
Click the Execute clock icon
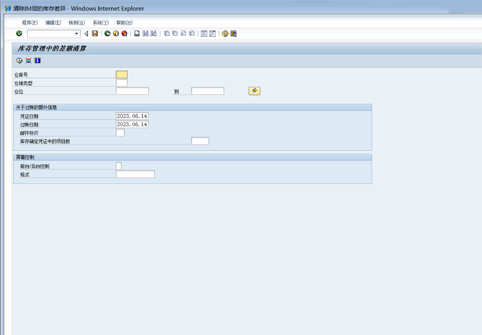click(x=19, y=61)
